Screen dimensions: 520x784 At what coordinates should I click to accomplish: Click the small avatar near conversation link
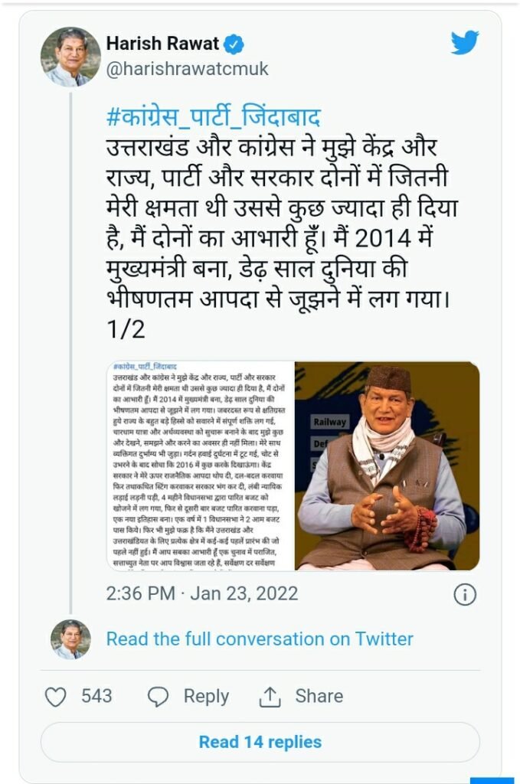(x=70, y=639)
